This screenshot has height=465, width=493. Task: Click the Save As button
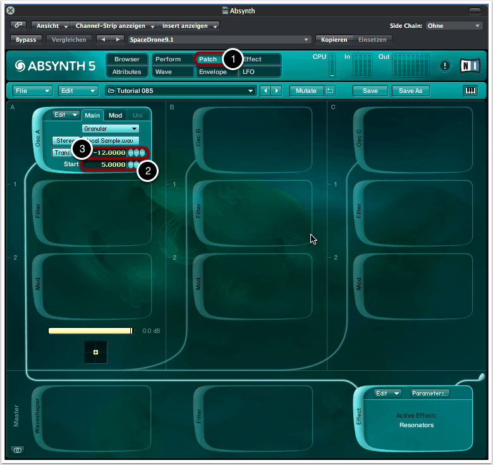tap(410, 91)
